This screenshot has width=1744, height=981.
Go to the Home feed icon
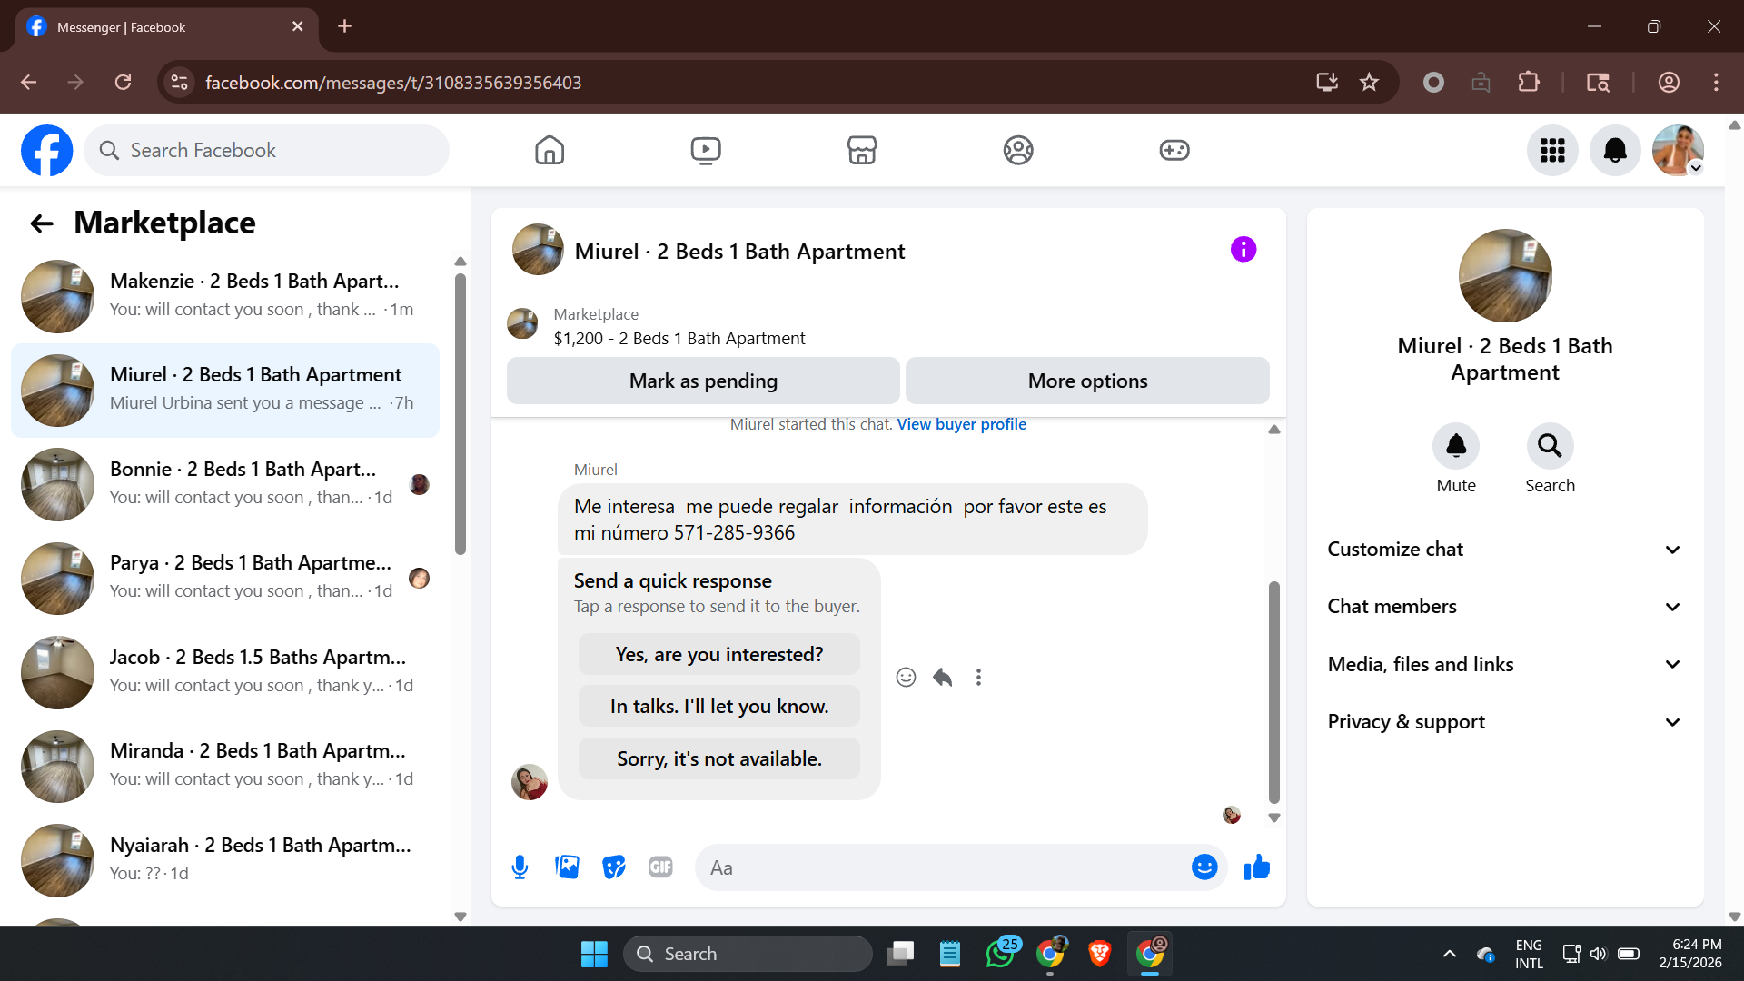coord(550,150)
